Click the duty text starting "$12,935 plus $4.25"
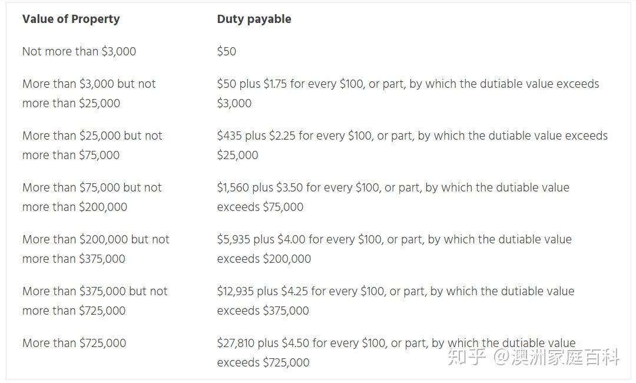The height and width of the screenshot is (383, 636). click(395, 291)
